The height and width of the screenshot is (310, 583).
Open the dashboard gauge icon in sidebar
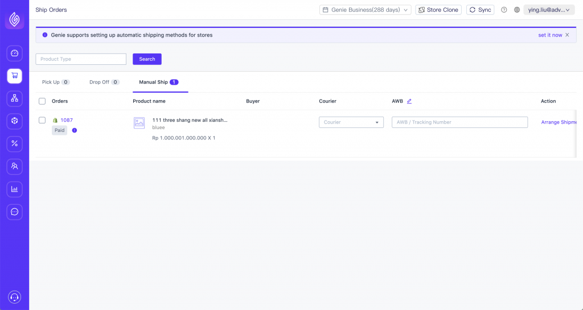pyautogui.click(x=14, y=53)
